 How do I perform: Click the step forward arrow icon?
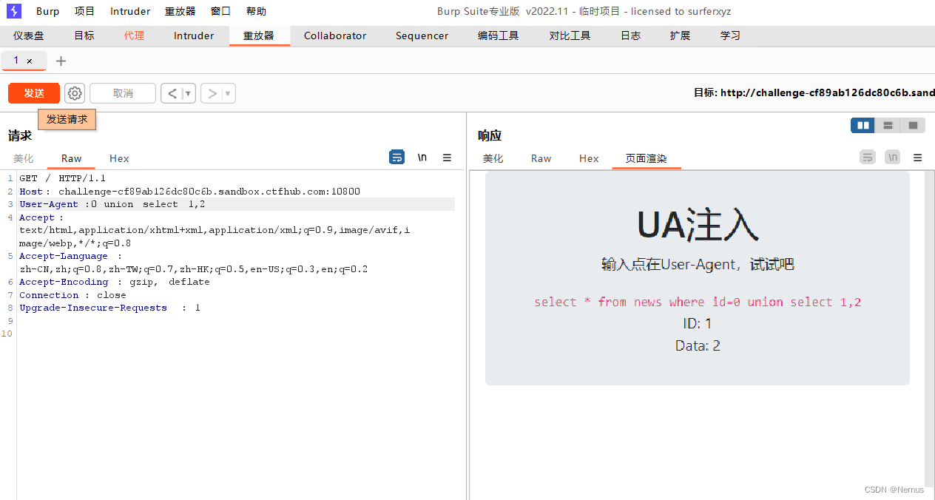(213, 93)
